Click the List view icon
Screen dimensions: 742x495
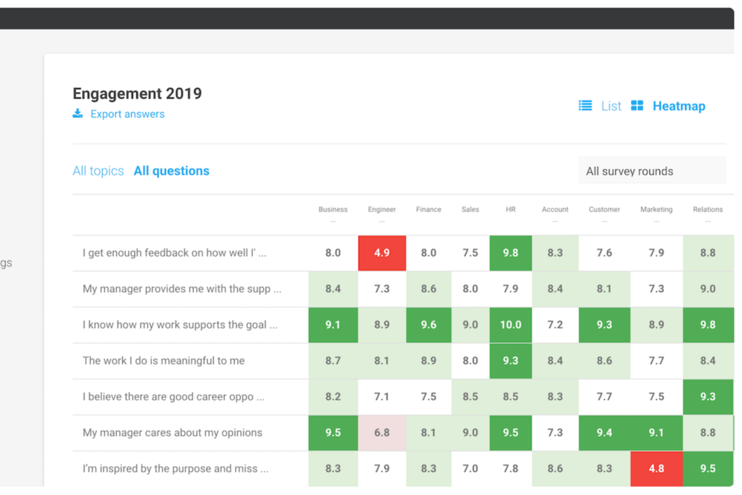pyautogui.click(x=585, y=106)
